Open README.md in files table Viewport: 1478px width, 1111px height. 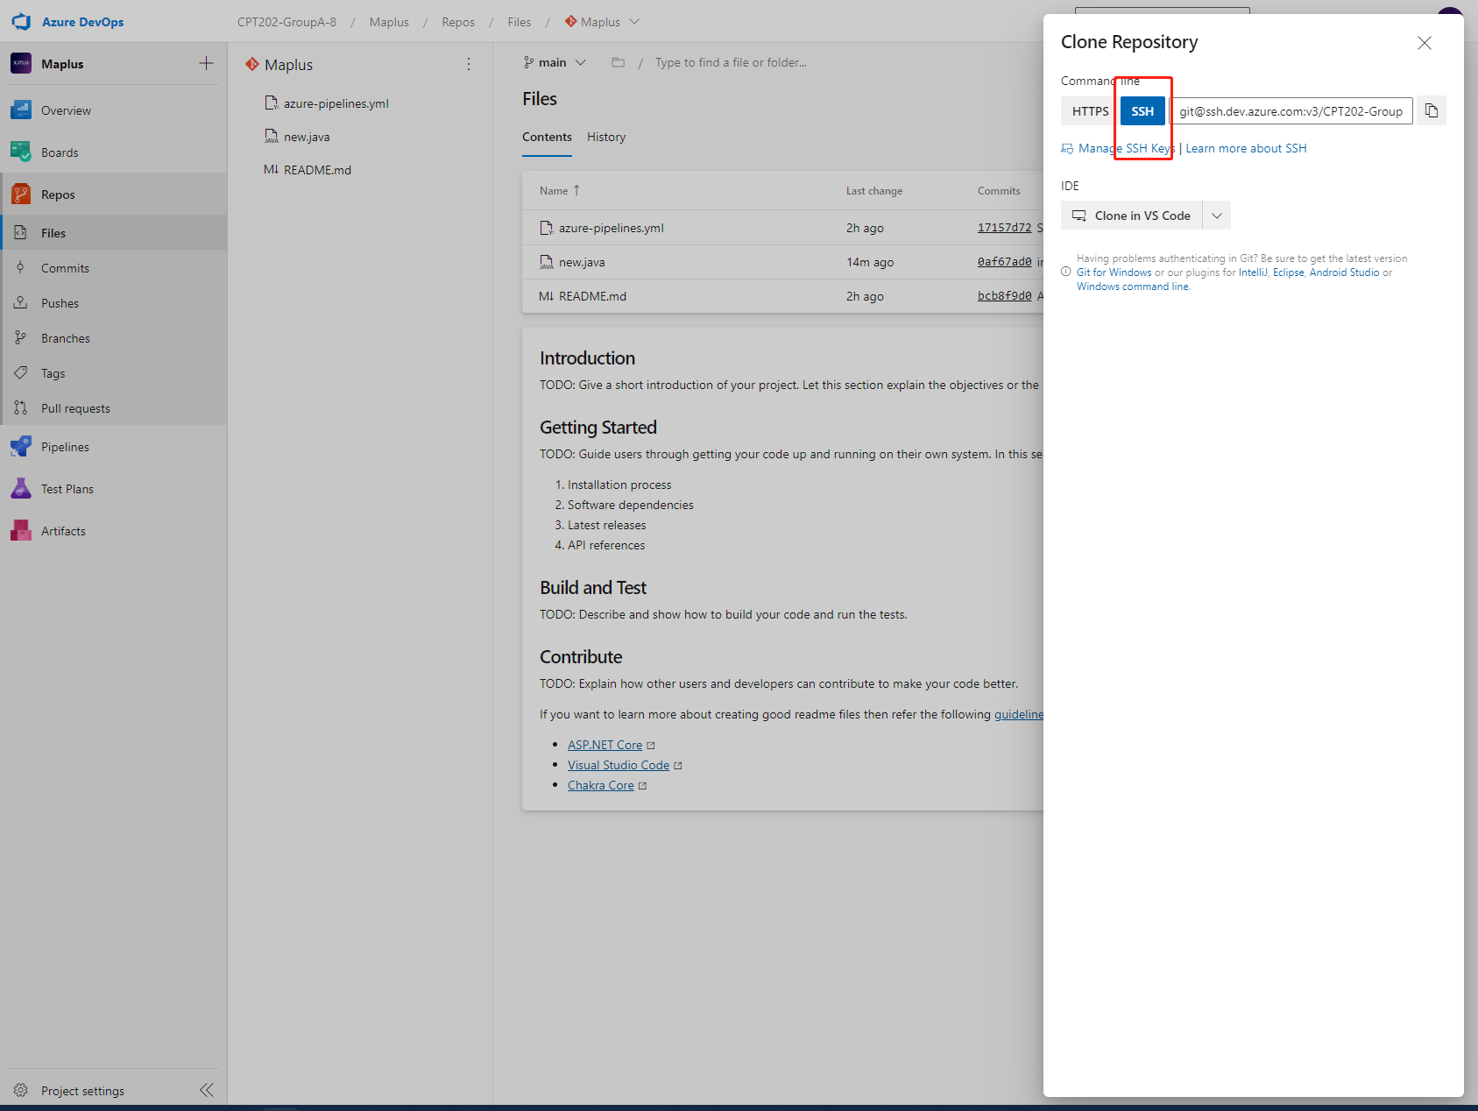coord(592,296)
